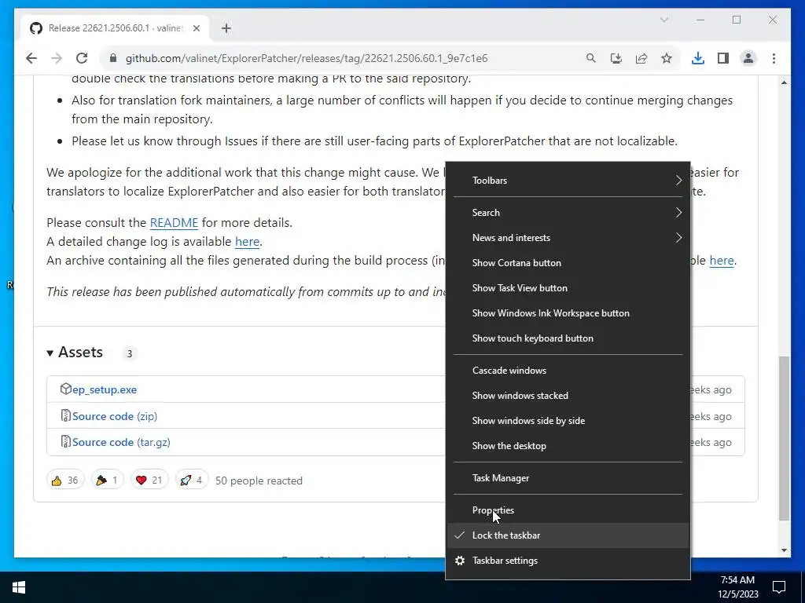The height and width of the screenshot is (603, 805).
Task: Click the page scrollbar thumb
Action: click(784, 438)
